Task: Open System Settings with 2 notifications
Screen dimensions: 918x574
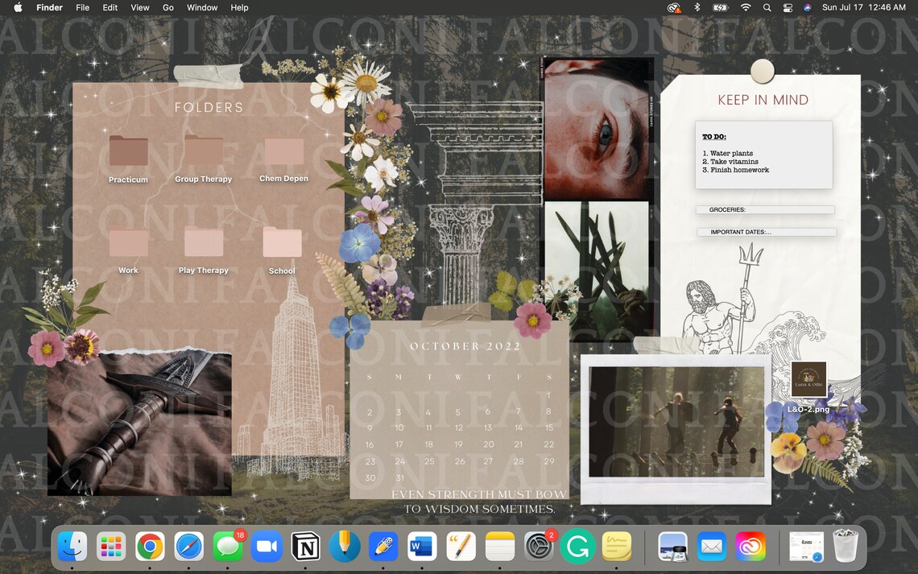Action: coord(538,546)
